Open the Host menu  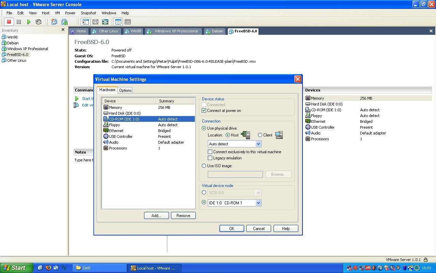click(46, 13)
